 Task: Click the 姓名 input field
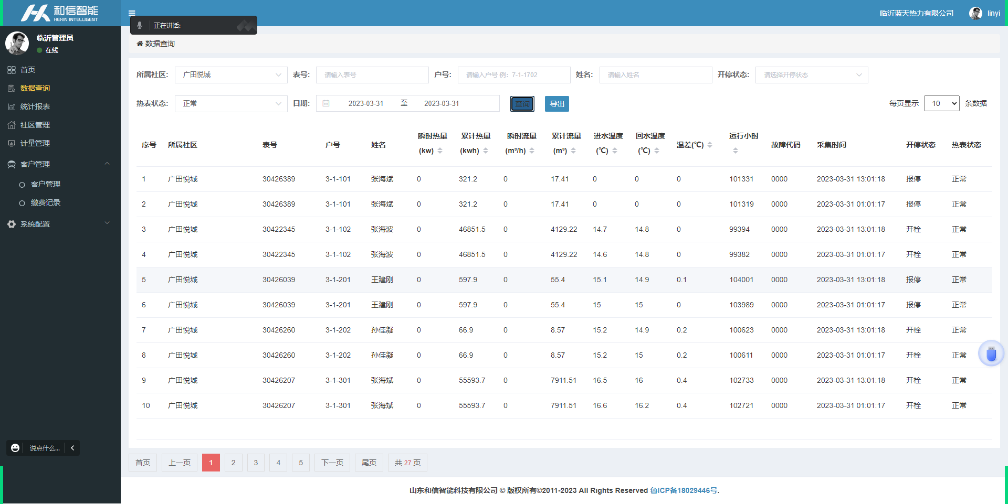coord(656,75)
